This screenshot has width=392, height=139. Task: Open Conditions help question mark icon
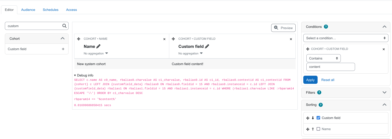(326, 27)
